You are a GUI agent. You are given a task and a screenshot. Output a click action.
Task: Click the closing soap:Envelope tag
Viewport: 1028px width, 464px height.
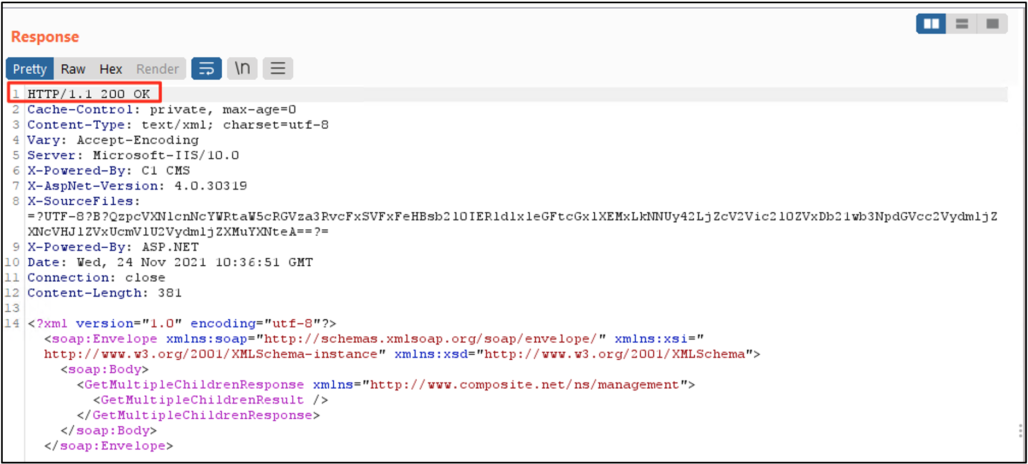[109, 445]
